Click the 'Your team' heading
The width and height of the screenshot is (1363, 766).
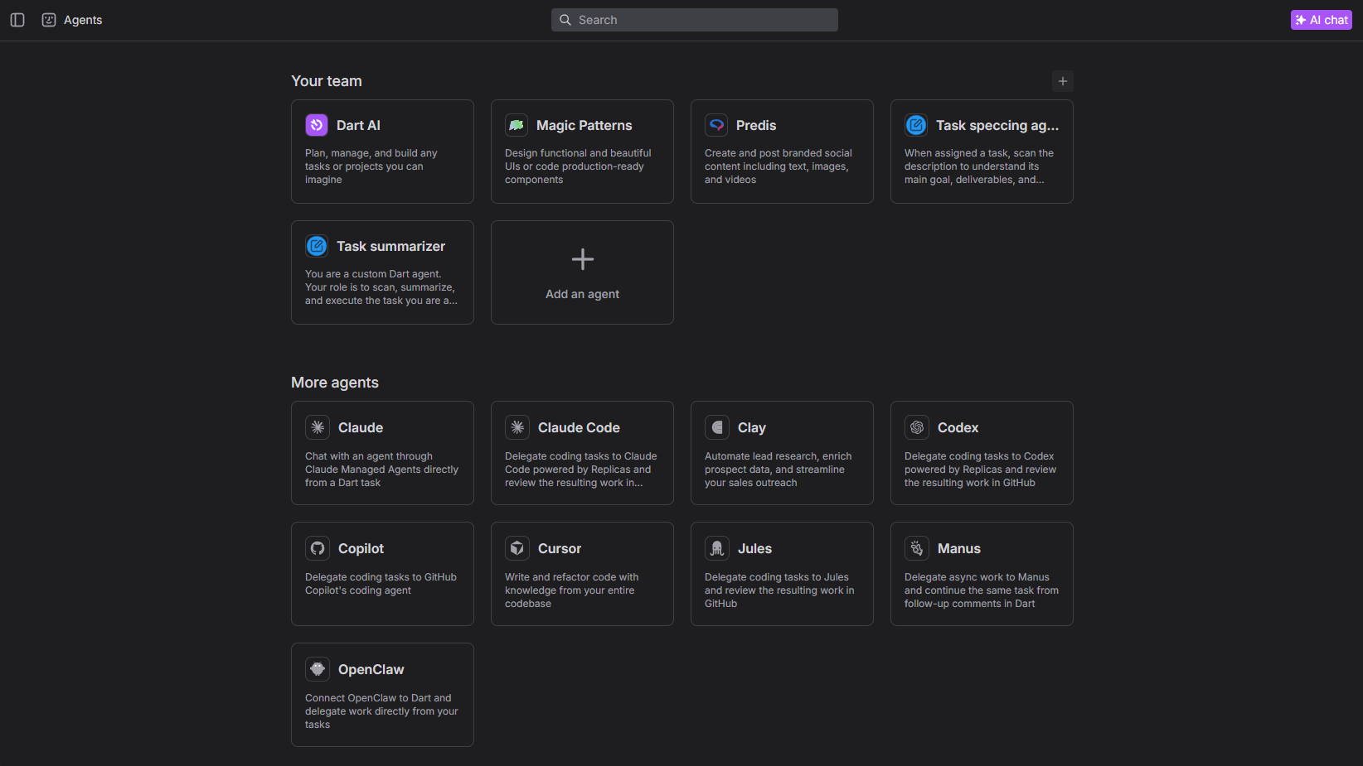[327, 81]
